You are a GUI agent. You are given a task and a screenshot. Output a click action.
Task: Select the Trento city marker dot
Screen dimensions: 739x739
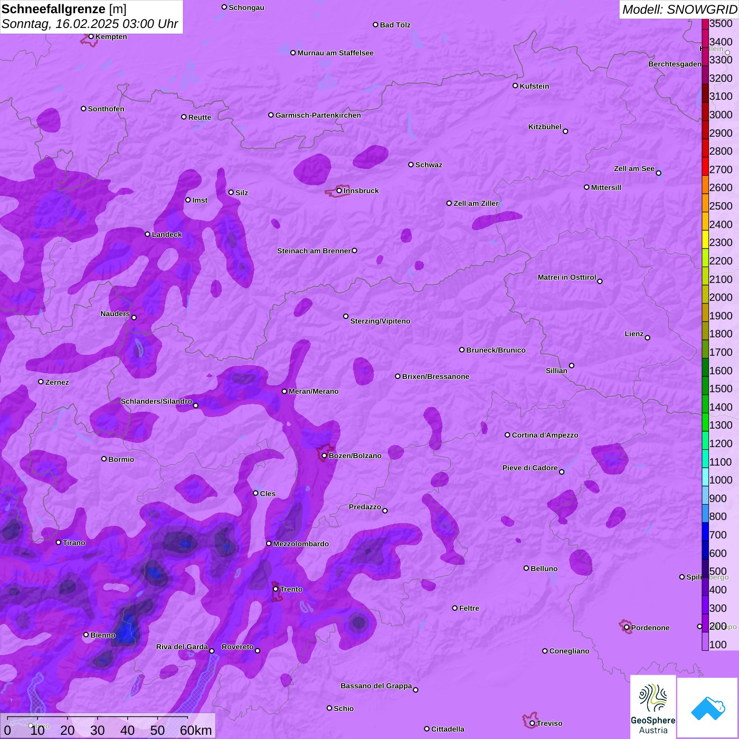coord(276,589)
